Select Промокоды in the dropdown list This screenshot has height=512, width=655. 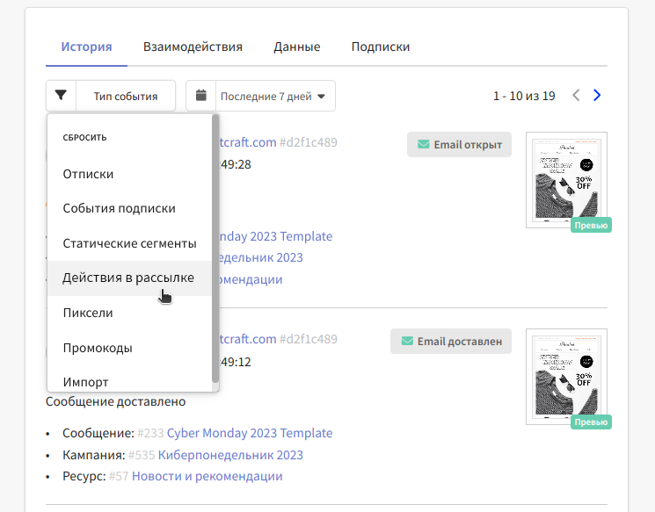[98, 348]
